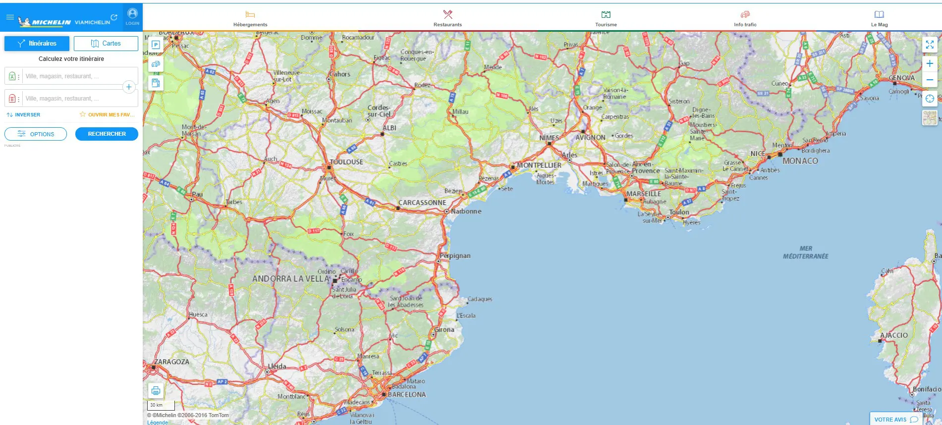This screenshot has height=425, width=942.
Task: Click the Cahors label
Action: point(340,74)
